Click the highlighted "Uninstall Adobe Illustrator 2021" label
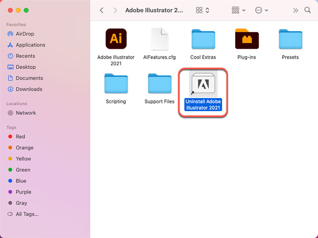Viewport: 318px width, 238px height. (203, 105)
